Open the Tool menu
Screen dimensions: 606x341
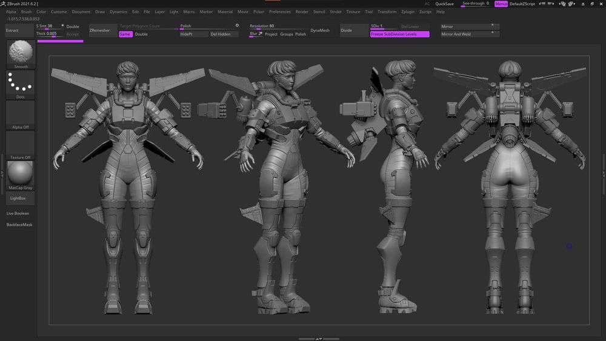368,12
